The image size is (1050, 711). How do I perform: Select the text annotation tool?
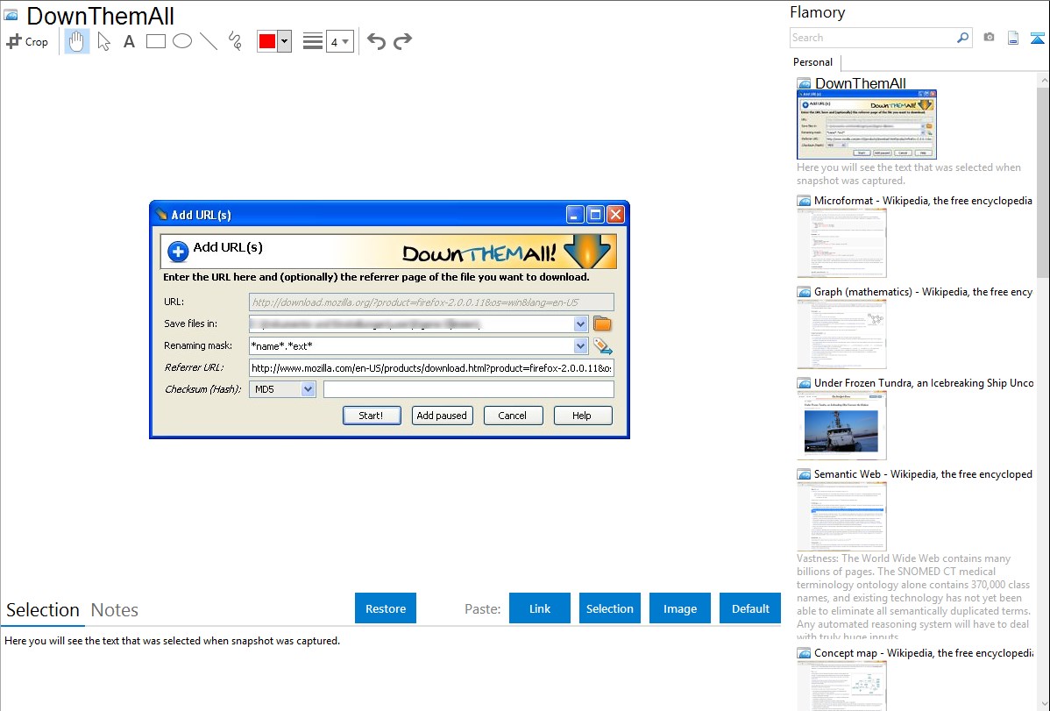[129, 41]
